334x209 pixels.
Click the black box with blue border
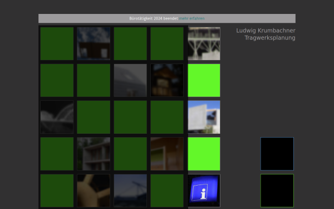pos(277,154)
